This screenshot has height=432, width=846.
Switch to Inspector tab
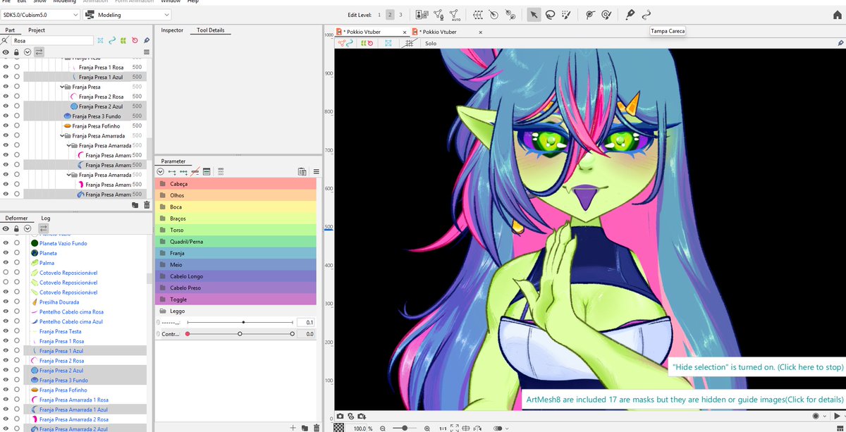coord(172,30)
